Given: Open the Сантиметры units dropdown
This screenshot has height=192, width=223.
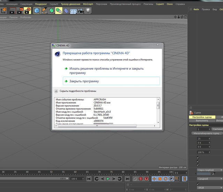Looking at the screenshot, I should (x=217, y=129).
